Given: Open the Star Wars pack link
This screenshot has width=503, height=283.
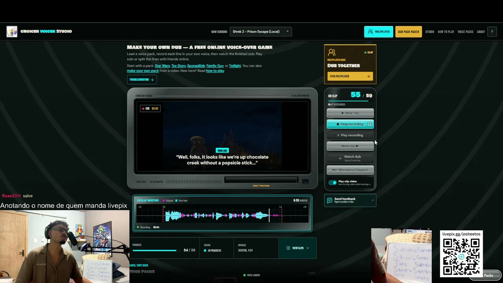Looking at the screenshot, I should pyautogui.click(x=162, y=66).
